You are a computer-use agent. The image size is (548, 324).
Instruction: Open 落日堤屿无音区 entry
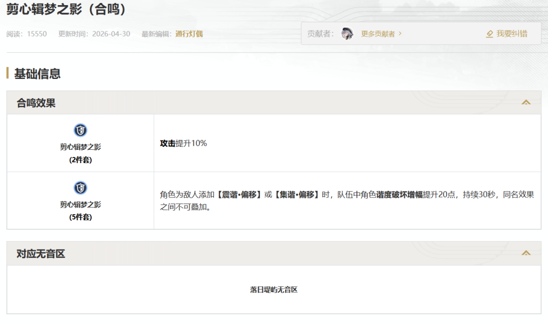[273, 290]
